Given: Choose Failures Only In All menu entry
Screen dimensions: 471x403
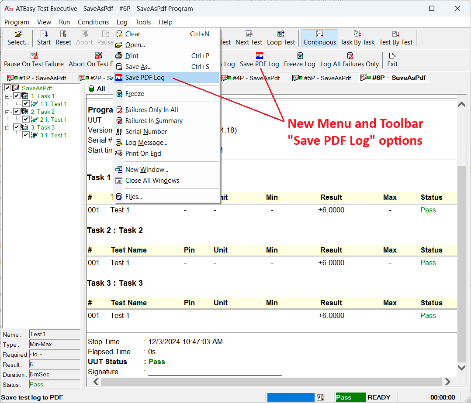Looking at the screenshot, I should [x=167, y=110].
